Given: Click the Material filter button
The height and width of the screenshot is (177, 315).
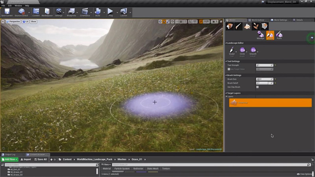Looking at the screenshot, I should (x=107, y=169).
